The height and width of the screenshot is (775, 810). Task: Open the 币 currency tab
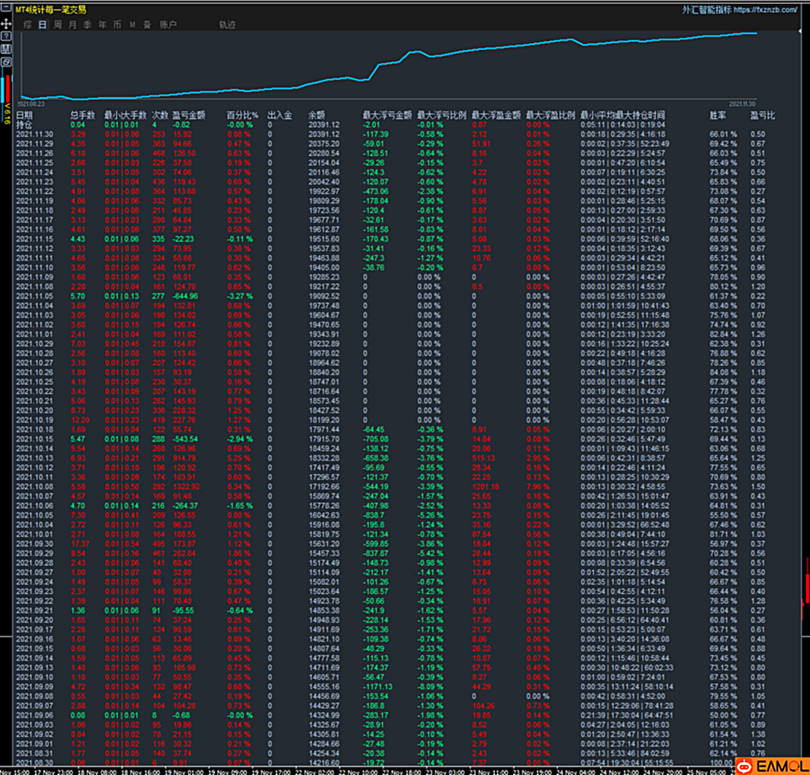coord(117,24)
